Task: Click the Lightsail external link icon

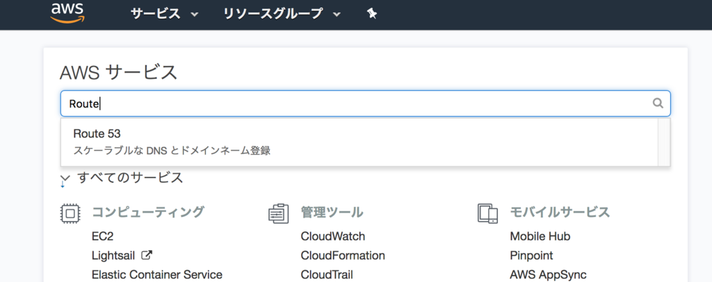Action: [x=147, y=255]
